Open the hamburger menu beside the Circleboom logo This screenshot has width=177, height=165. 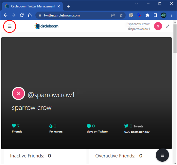(x=9, y=26)
